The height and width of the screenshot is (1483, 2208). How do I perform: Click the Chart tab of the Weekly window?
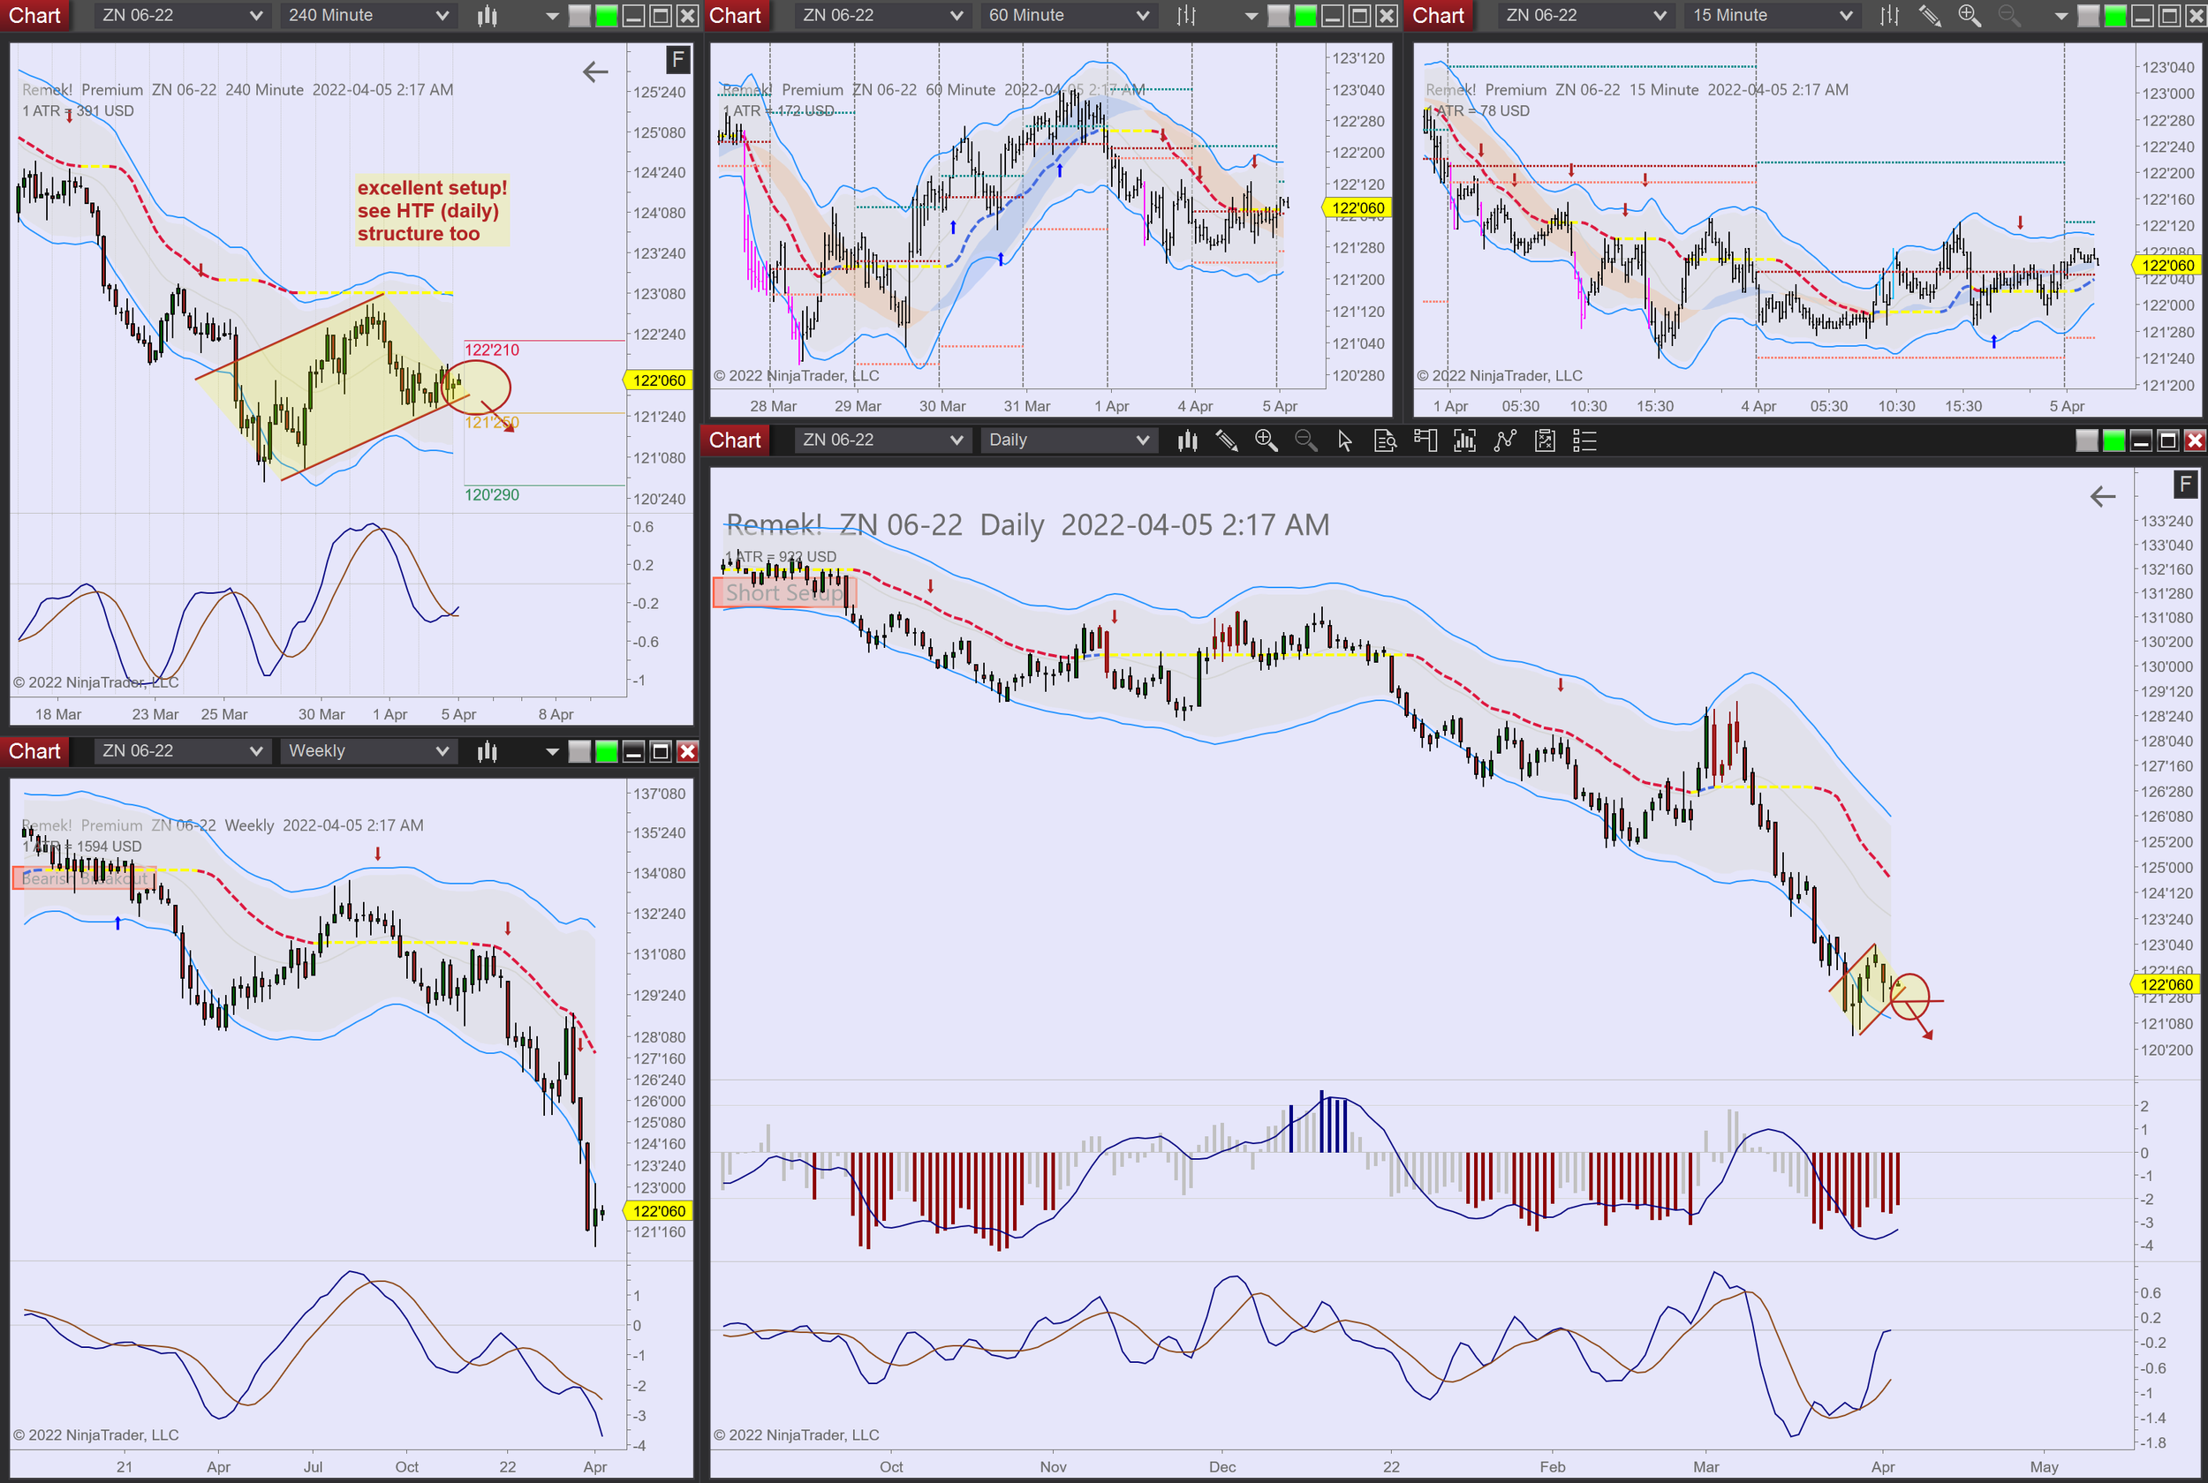tap(34, 751)
